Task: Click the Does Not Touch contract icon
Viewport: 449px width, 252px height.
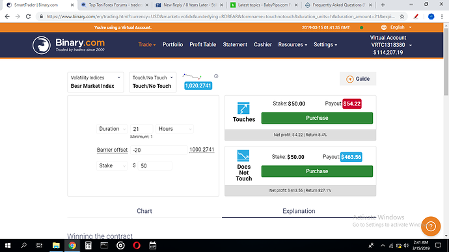Action: point(243,156)
